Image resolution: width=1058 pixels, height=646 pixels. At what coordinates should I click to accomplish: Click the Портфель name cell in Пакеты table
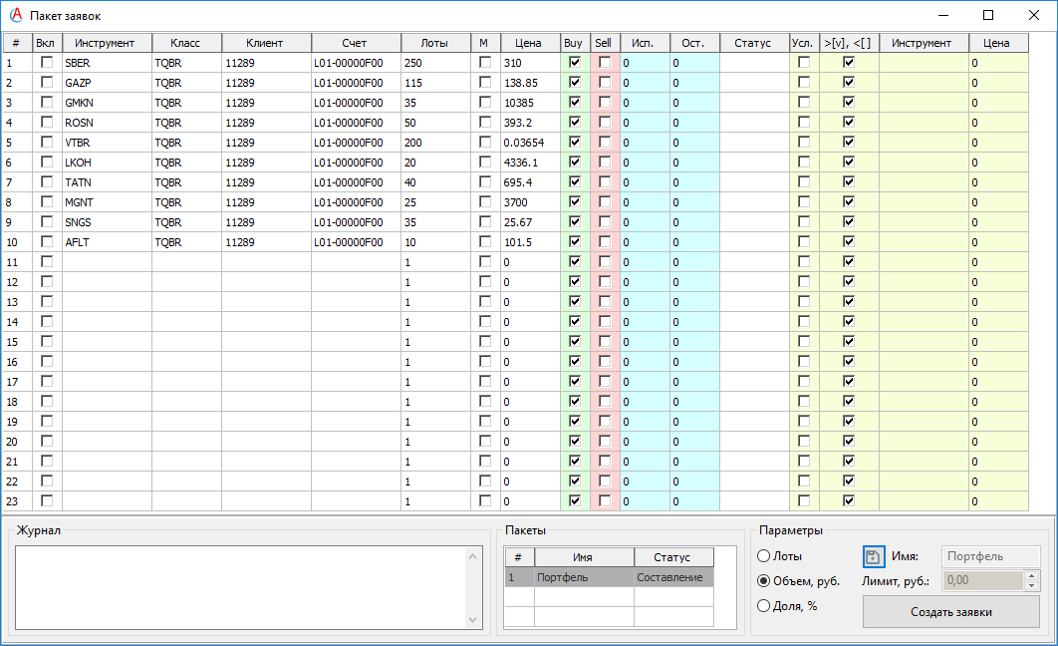coord(584,577)
